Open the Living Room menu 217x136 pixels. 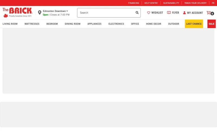click(x=10, y=24)
